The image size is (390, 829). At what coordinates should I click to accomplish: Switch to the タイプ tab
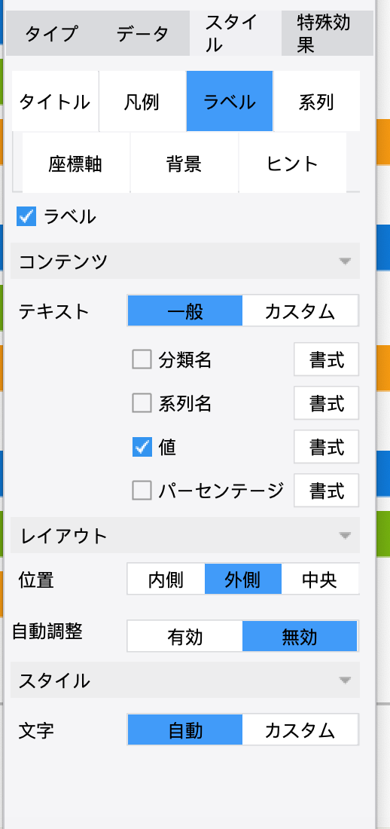tap(52, 33)
